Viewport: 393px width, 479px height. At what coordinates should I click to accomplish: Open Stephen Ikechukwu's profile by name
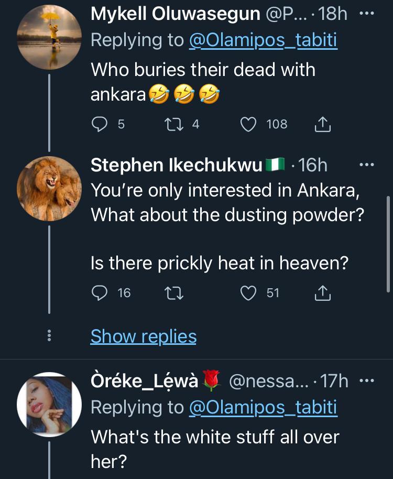[x=176, y=165]
